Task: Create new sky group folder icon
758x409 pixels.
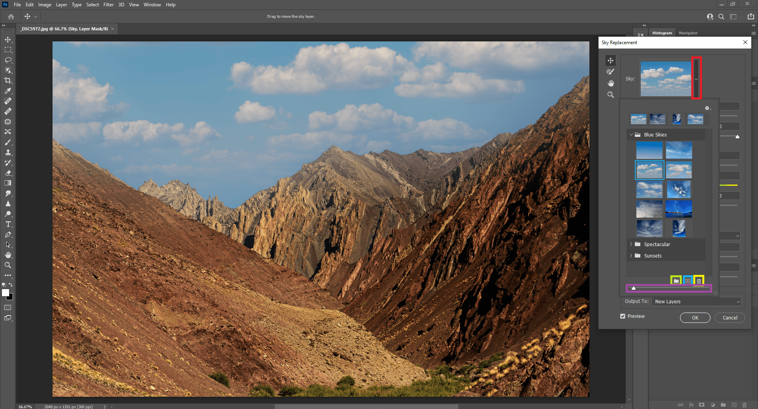Action: (x=676, y=281)
